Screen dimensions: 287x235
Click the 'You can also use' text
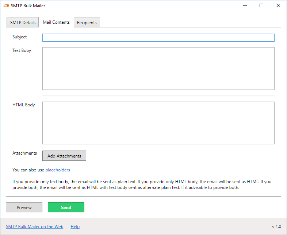[28, 170]
